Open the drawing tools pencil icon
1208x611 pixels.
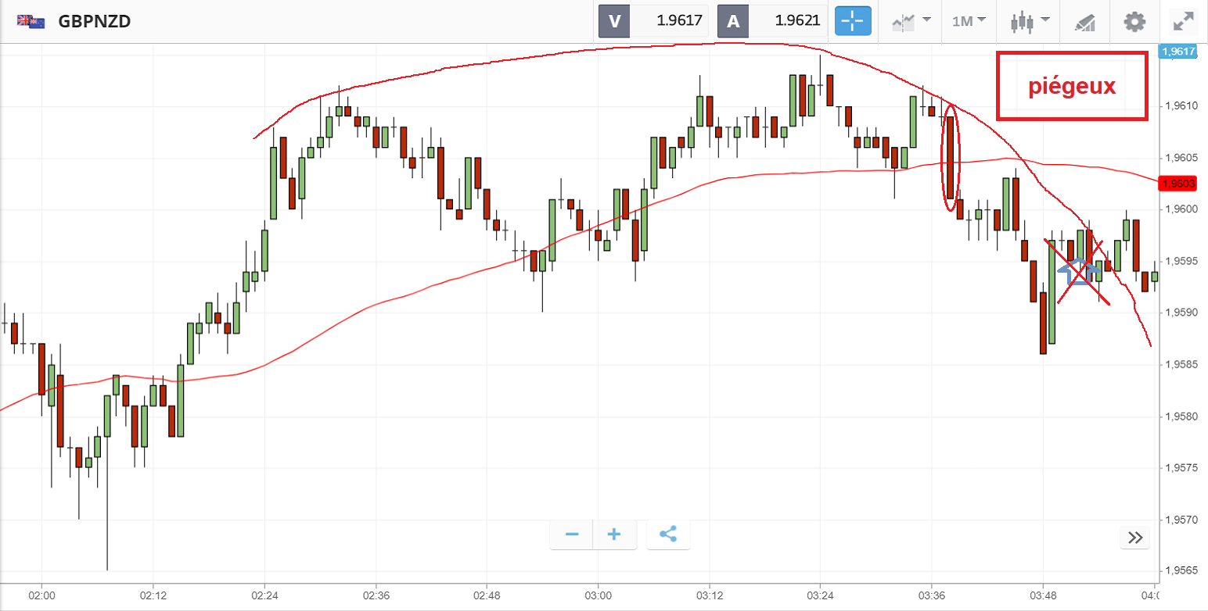pyautogui.click(x=1084, y=22)
